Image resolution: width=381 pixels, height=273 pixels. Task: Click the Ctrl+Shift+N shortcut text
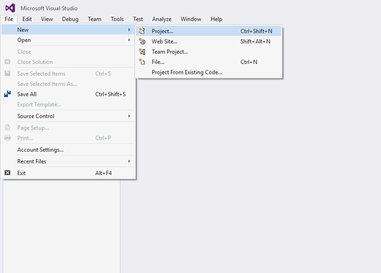256,31
